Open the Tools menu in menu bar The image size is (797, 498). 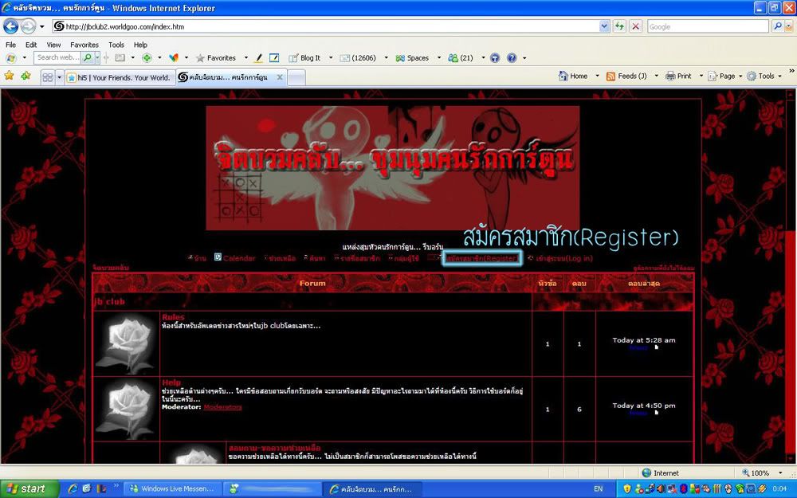[x=116, y=44]
